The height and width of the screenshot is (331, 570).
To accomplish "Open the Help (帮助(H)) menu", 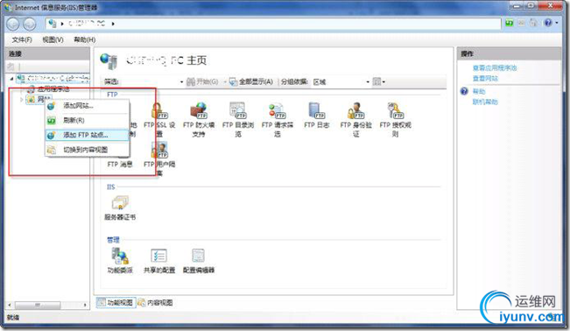I will 84,39.
